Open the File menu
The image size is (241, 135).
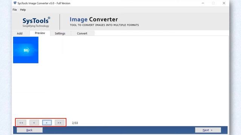(15, 10)
